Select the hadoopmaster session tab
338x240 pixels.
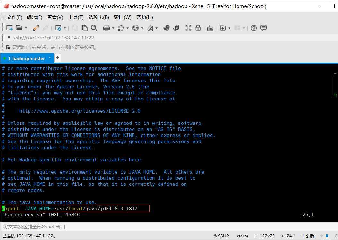[26, 59]
